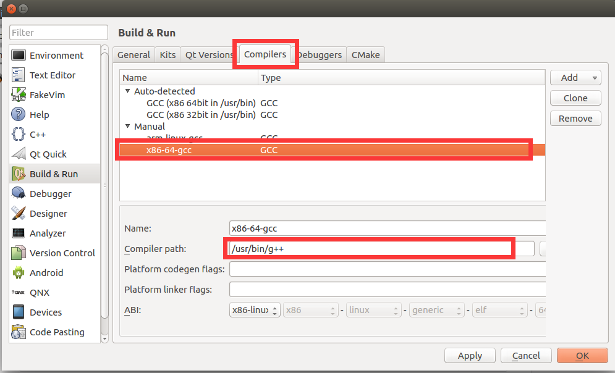Select the Environment settings icon
The width and height of the screenshot is (615, 373).
tap(19, 55)
